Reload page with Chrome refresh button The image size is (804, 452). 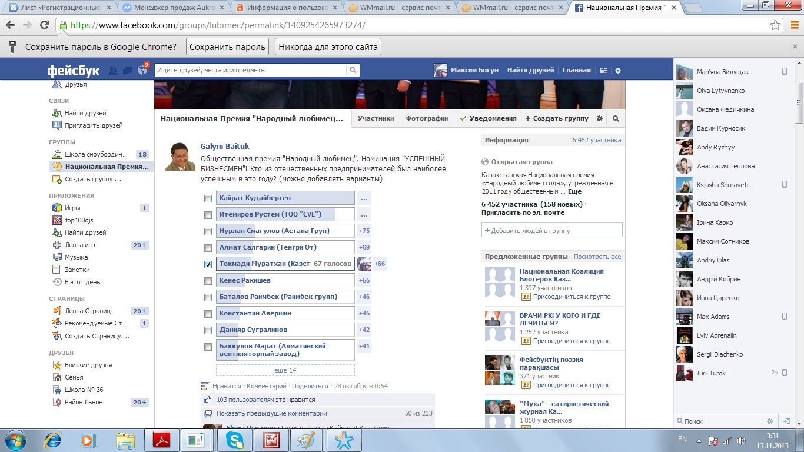tap(44, 25)
